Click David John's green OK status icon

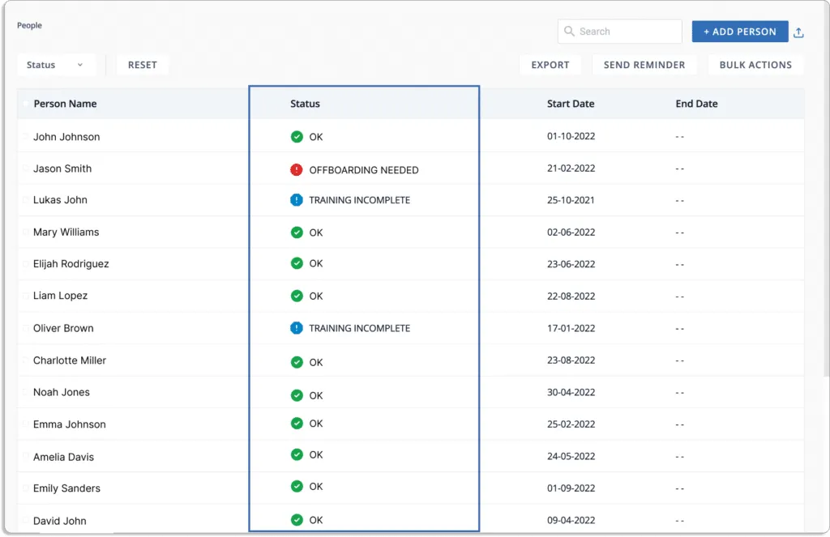pos(297,520)
